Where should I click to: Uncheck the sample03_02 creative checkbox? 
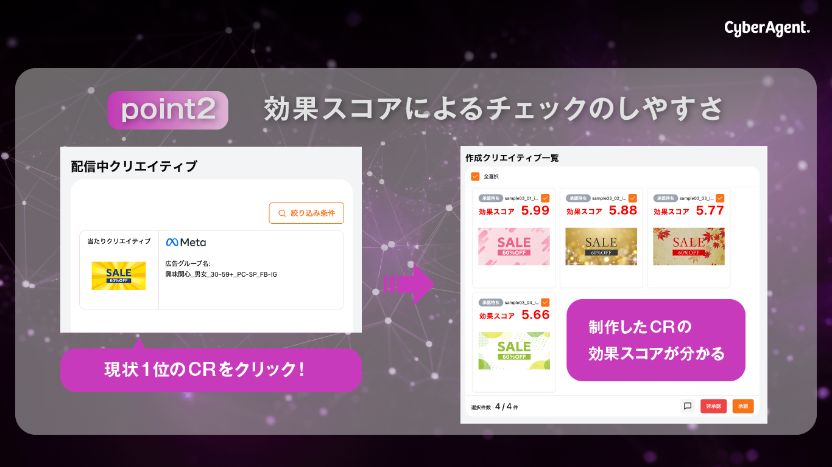[633, 198]
